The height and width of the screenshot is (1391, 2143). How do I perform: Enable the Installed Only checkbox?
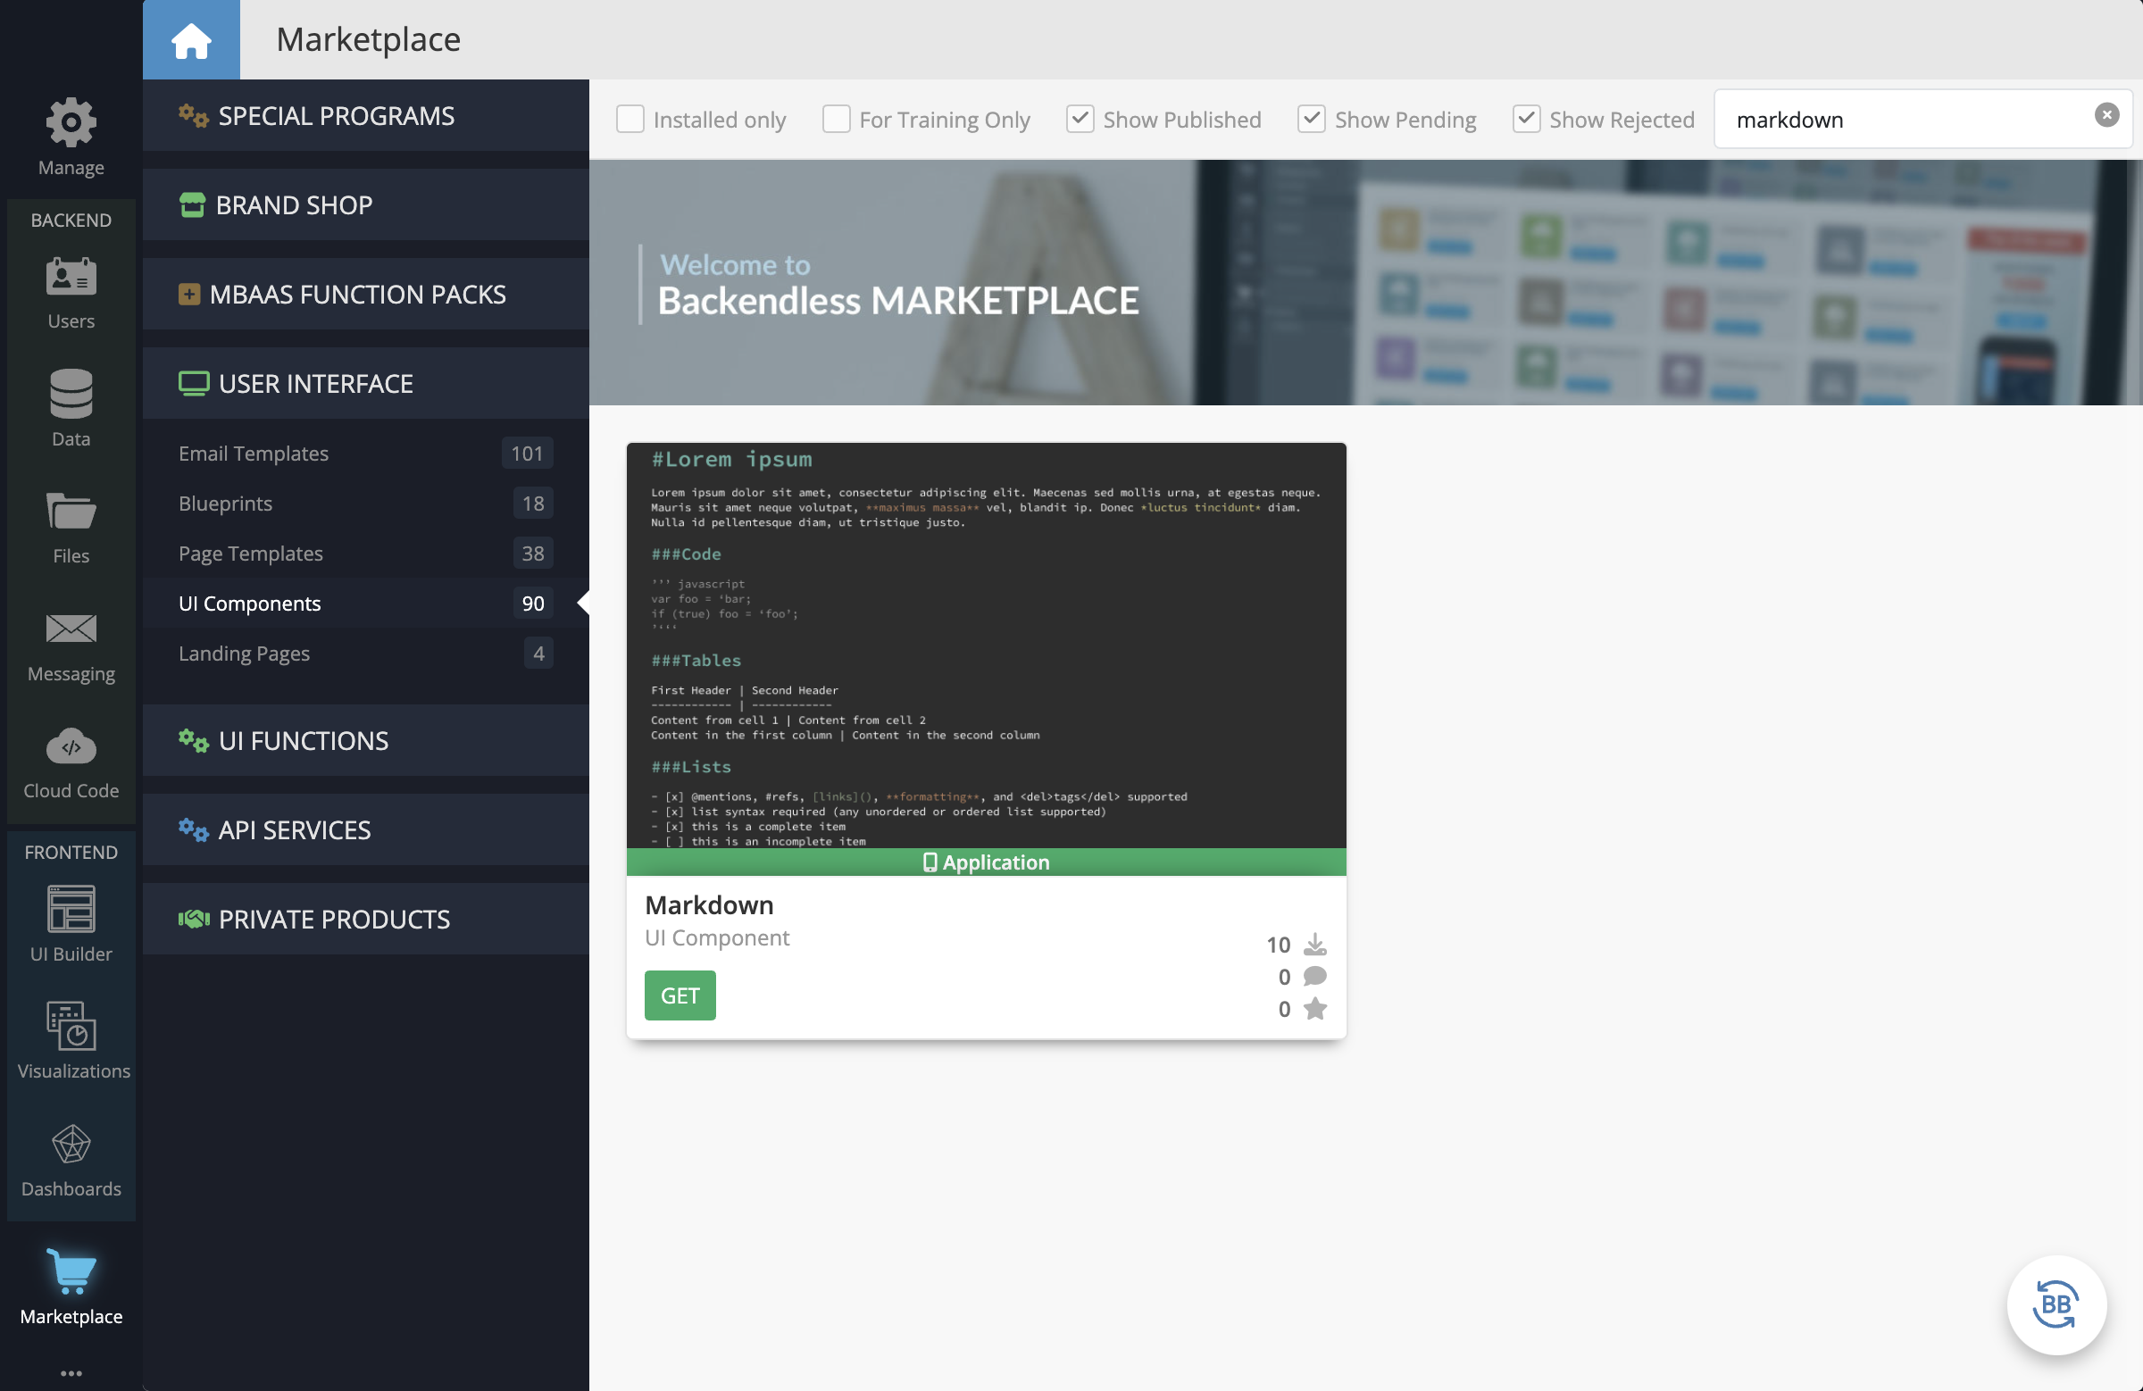tap(632, 119)
